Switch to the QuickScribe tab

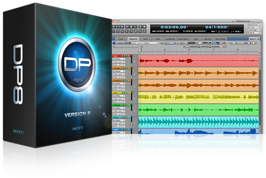point(170,39)
